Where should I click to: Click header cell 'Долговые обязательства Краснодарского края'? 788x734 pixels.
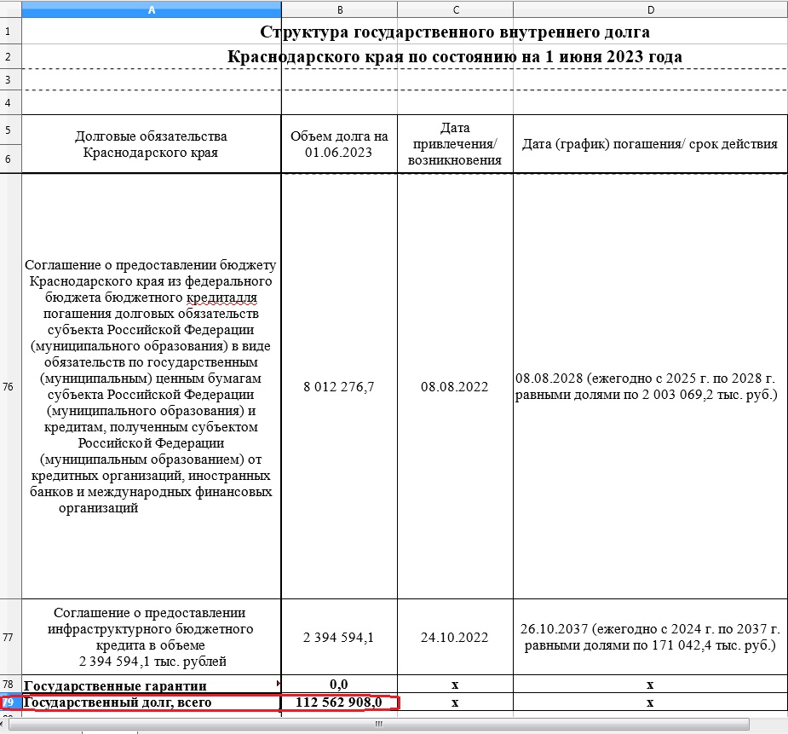click(x=151, y=144)
